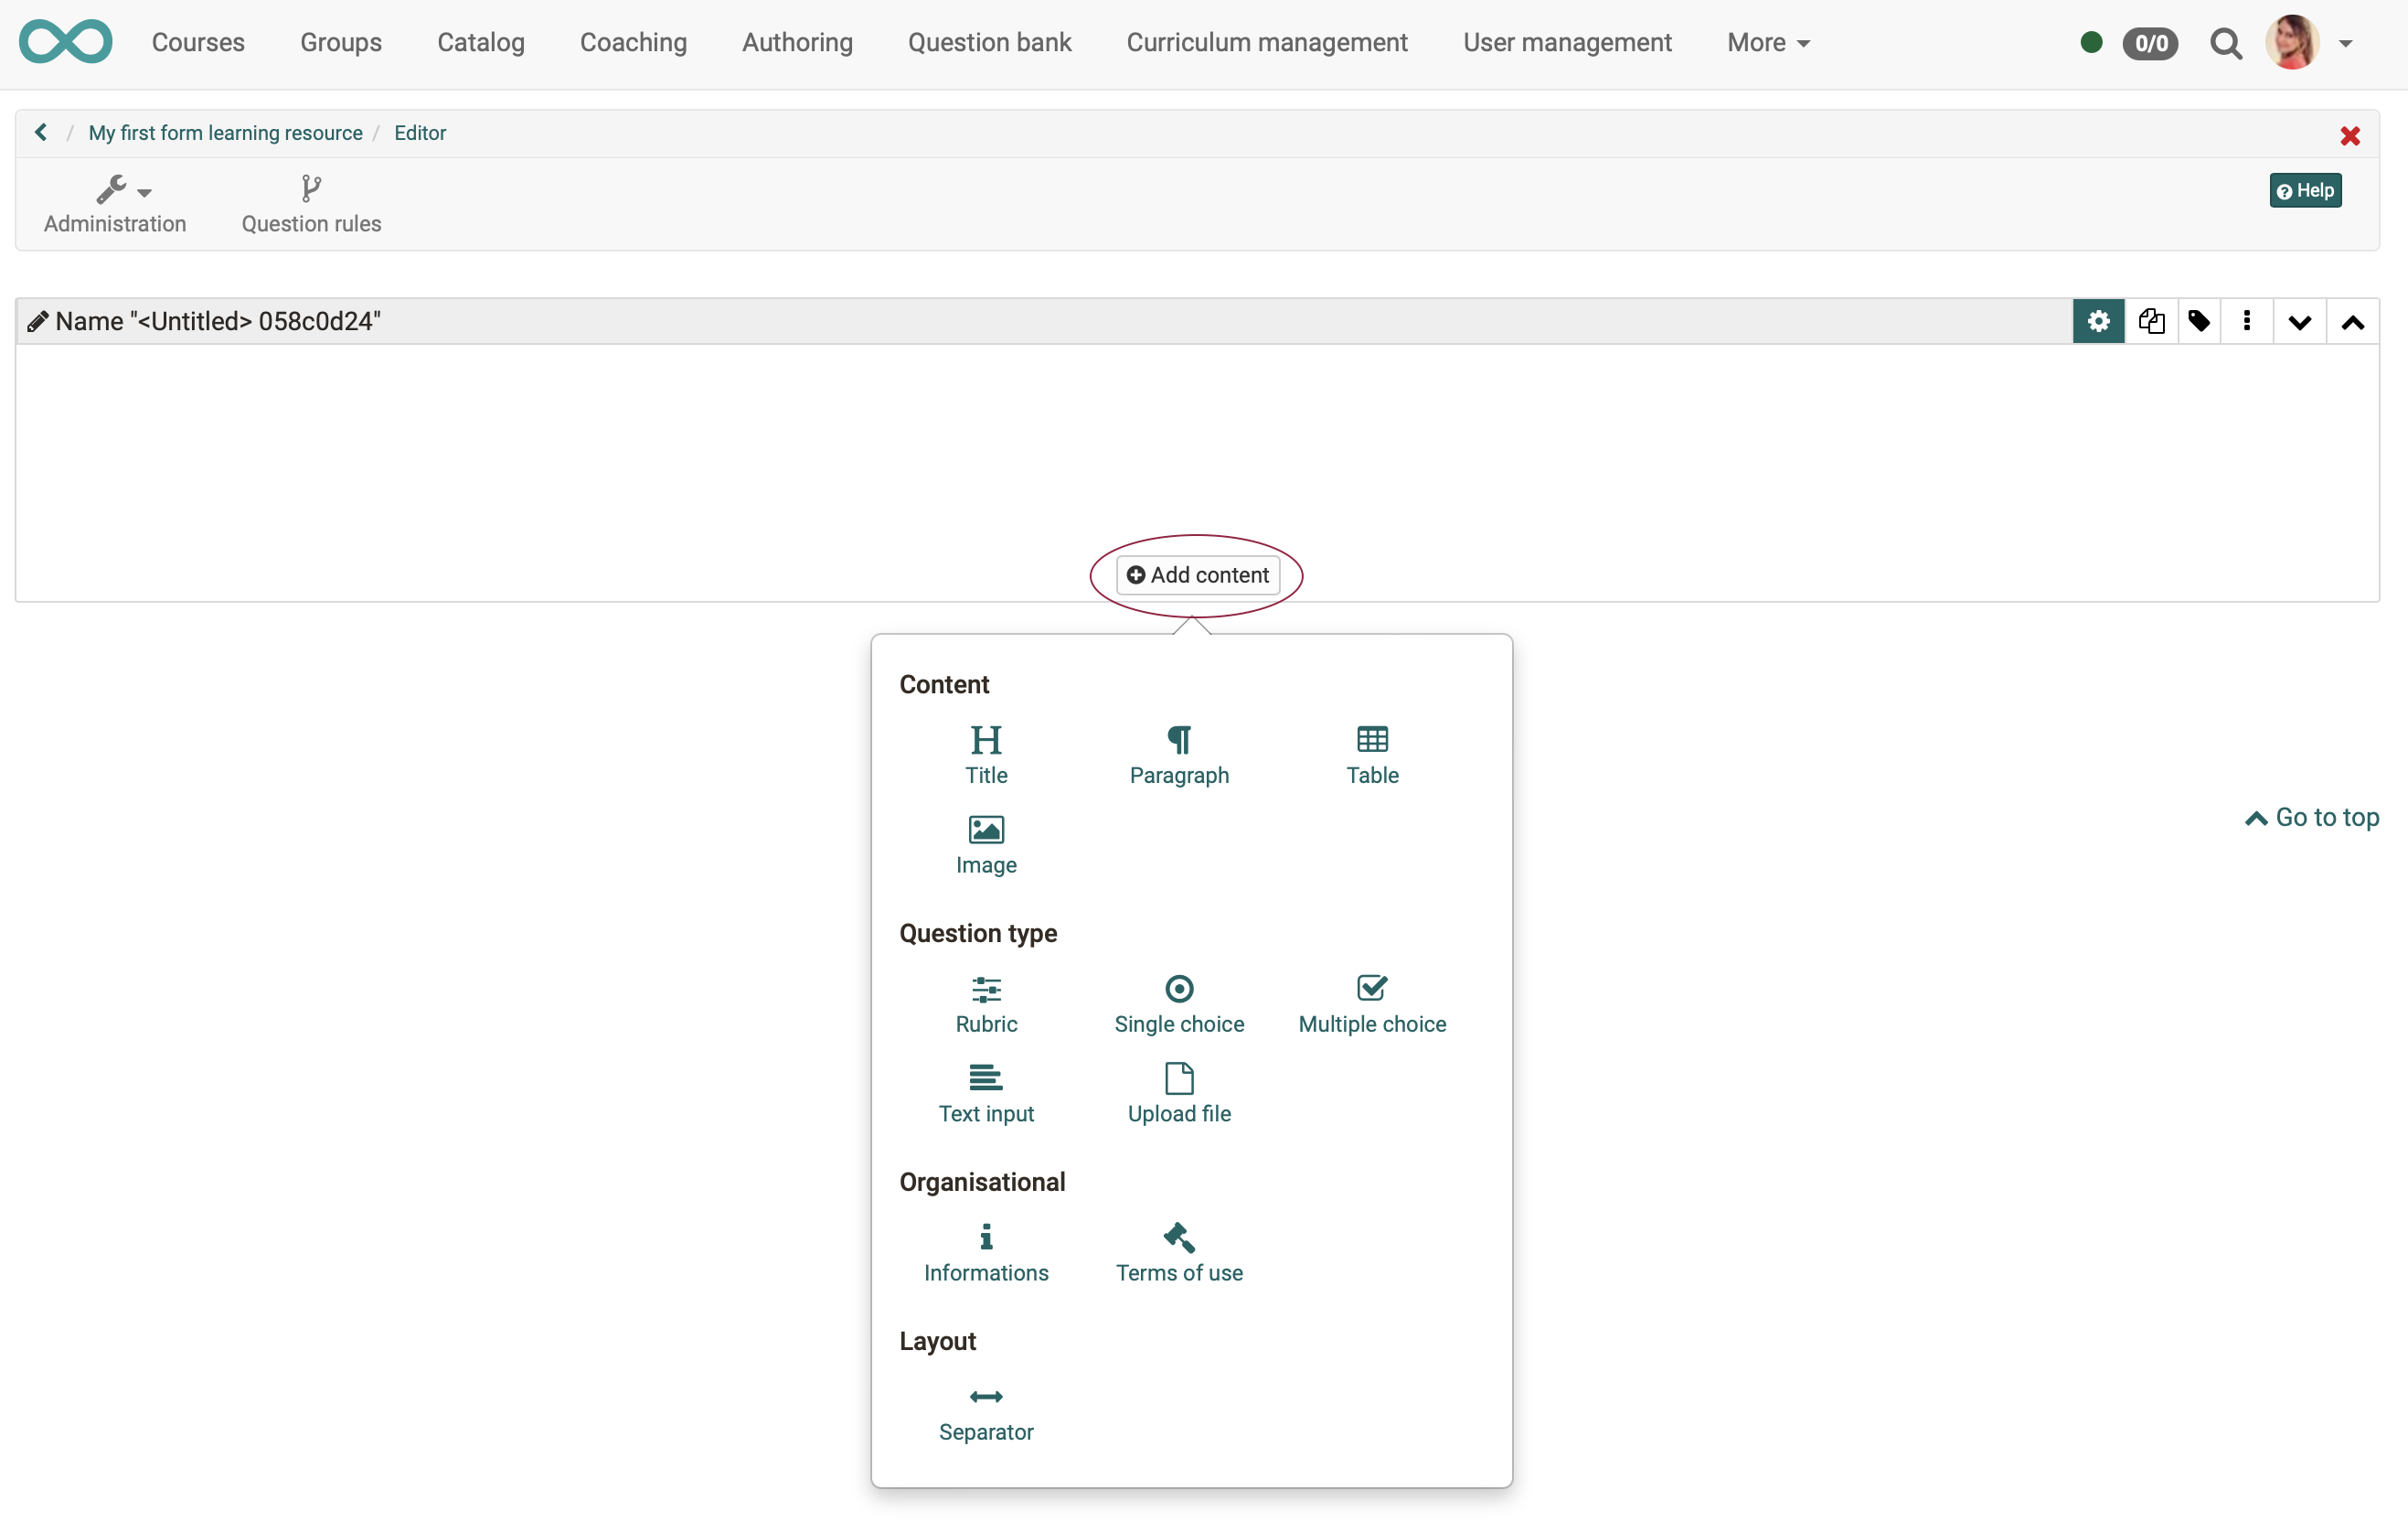Image resolution: width=2408 pixels, height=1522 pixels.
Task: Toggle the layout settings gear button
Action: coord(2097,321)
